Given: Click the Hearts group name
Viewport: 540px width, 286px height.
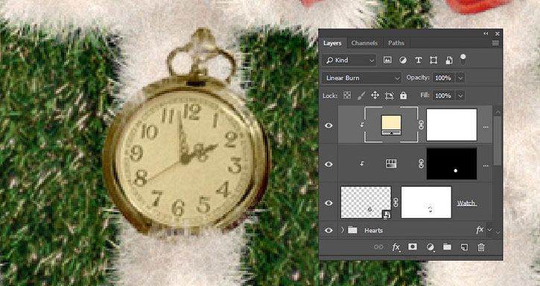Looking at the screenshot, I should 374,231.
